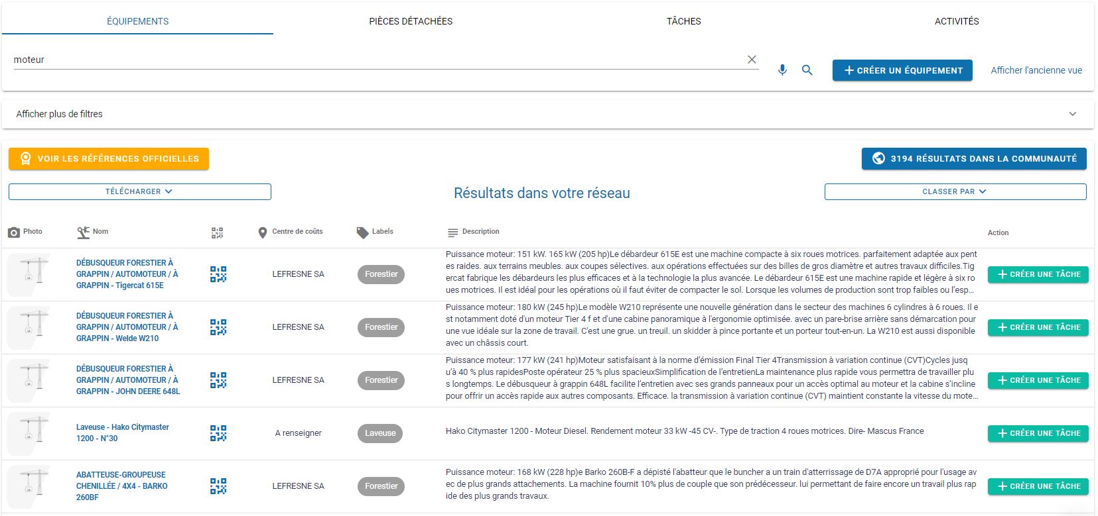
Task: Open Abatteuse-groupeuse BARKO 260BF link
Action: (122, 486)
